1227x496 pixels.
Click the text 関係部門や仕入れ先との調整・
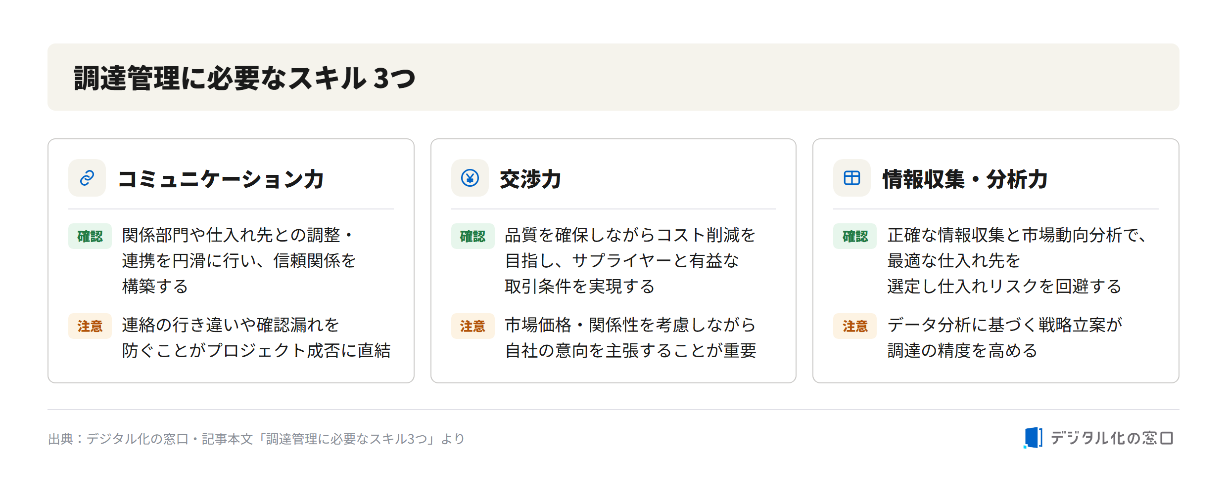click(237, 235)
